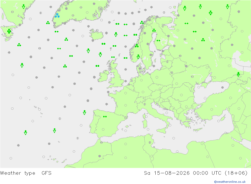Click the three-dot rain symbol on Norway's west coast
Viewport: 251px width, 184px height.
click(137, 46)
